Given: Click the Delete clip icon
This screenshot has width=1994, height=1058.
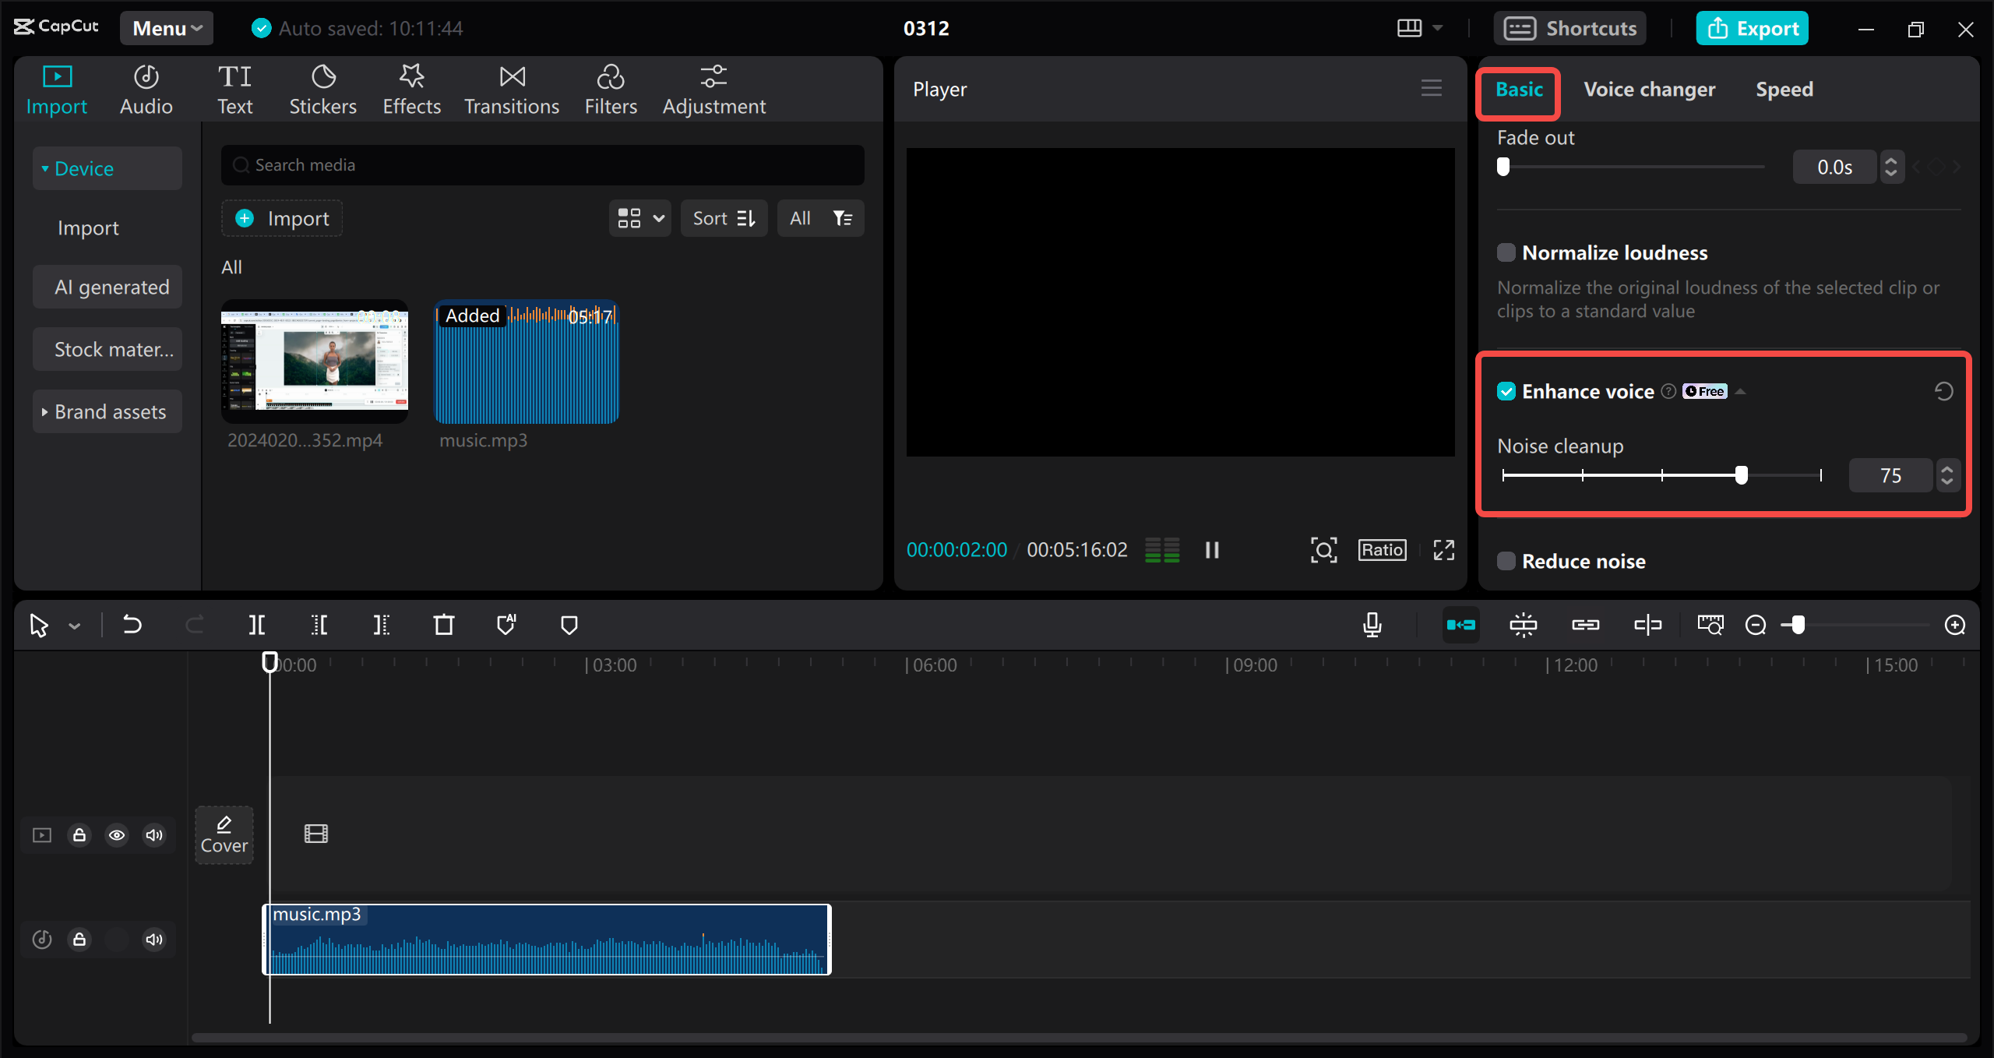Looking at the screenshot, I should click(x=445, y=624).
